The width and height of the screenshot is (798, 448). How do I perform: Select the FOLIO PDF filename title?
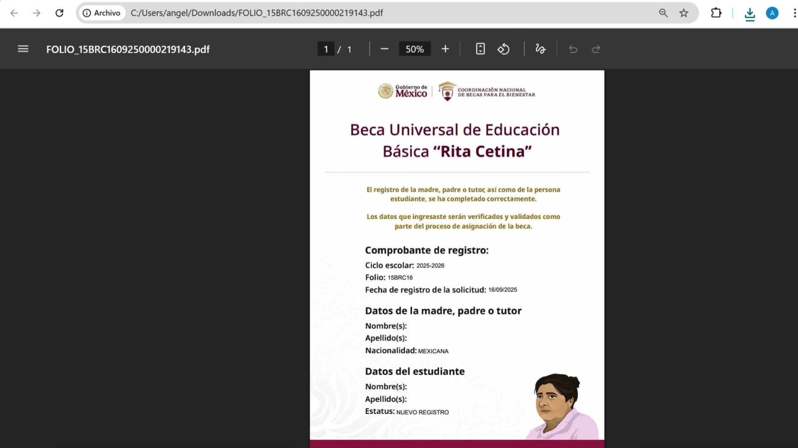[128, 49]
